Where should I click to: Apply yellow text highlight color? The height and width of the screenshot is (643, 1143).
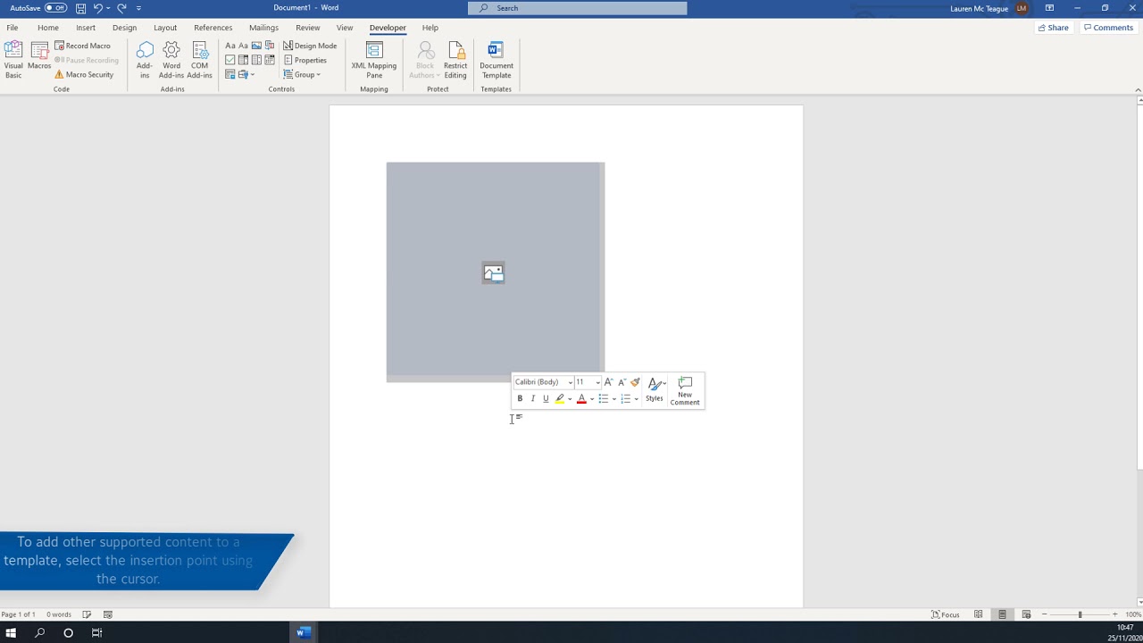tap(560, 398)
